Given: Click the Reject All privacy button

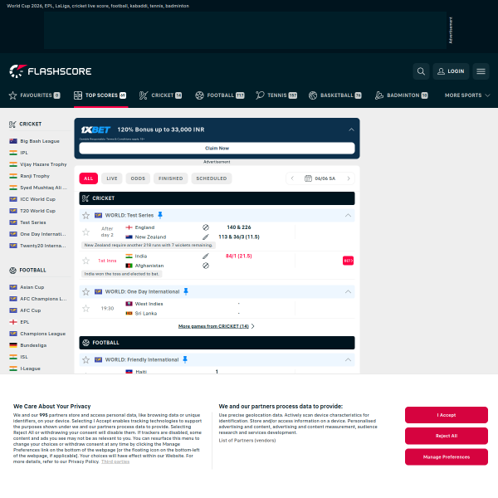Looking at the screenshot, I should 447,436.
